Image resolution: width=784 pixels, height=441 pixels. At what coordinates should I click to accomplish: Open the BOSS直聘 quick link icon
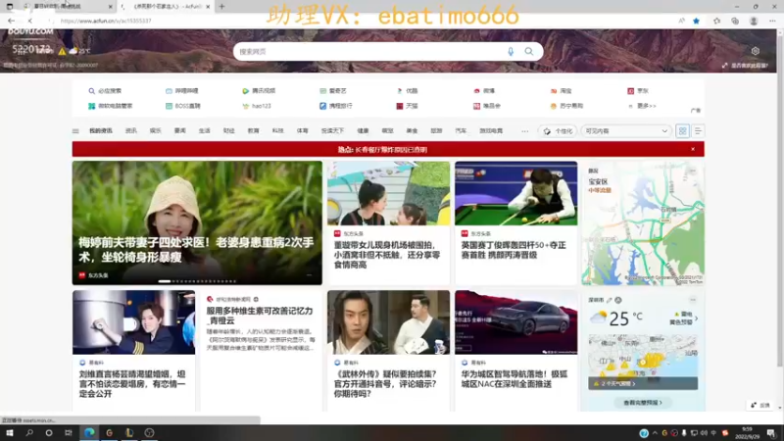(x=169, y=106)
